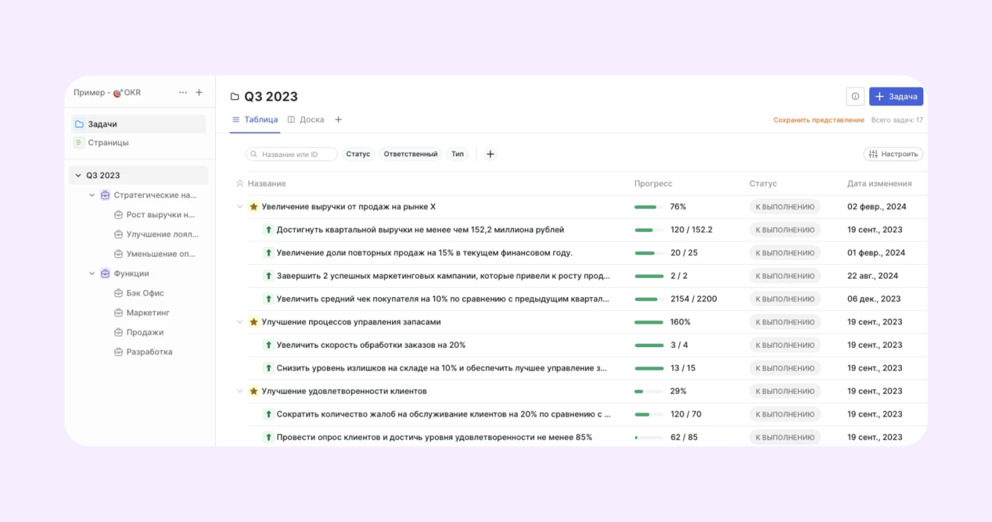The height and width of the screenshot is (522, 992).
Task: Open the info icon near Задача button
Action: coord(855,96)
